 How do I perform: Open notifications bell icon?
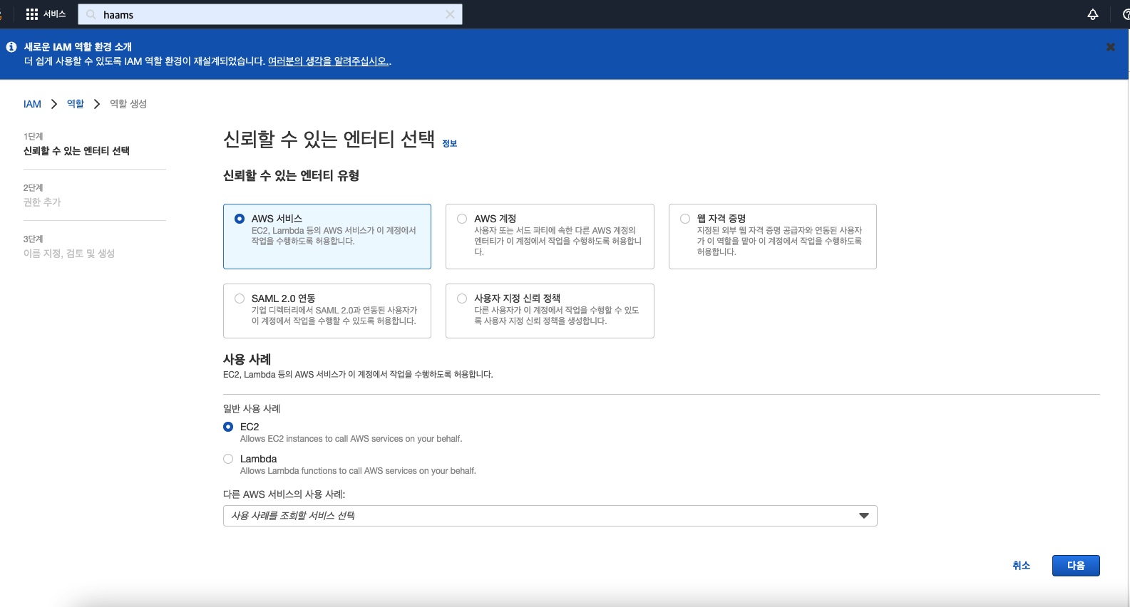(x=1093, y=14)
